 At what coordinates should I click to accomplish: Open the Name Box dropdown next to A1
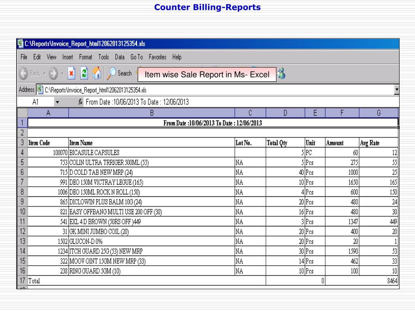click(57, 102)
